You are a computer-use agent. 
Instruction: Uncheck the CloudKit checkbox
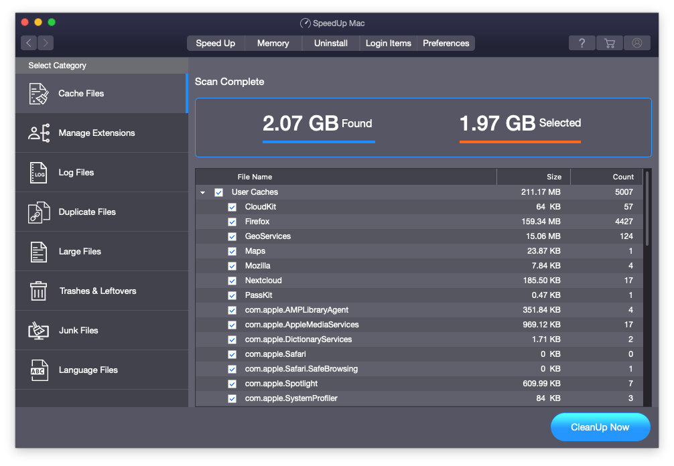(232, 207)
